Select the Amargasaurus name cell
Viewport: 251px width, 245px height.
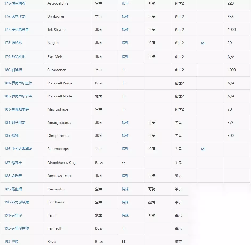pyautogui.click(x=67, y=123)
